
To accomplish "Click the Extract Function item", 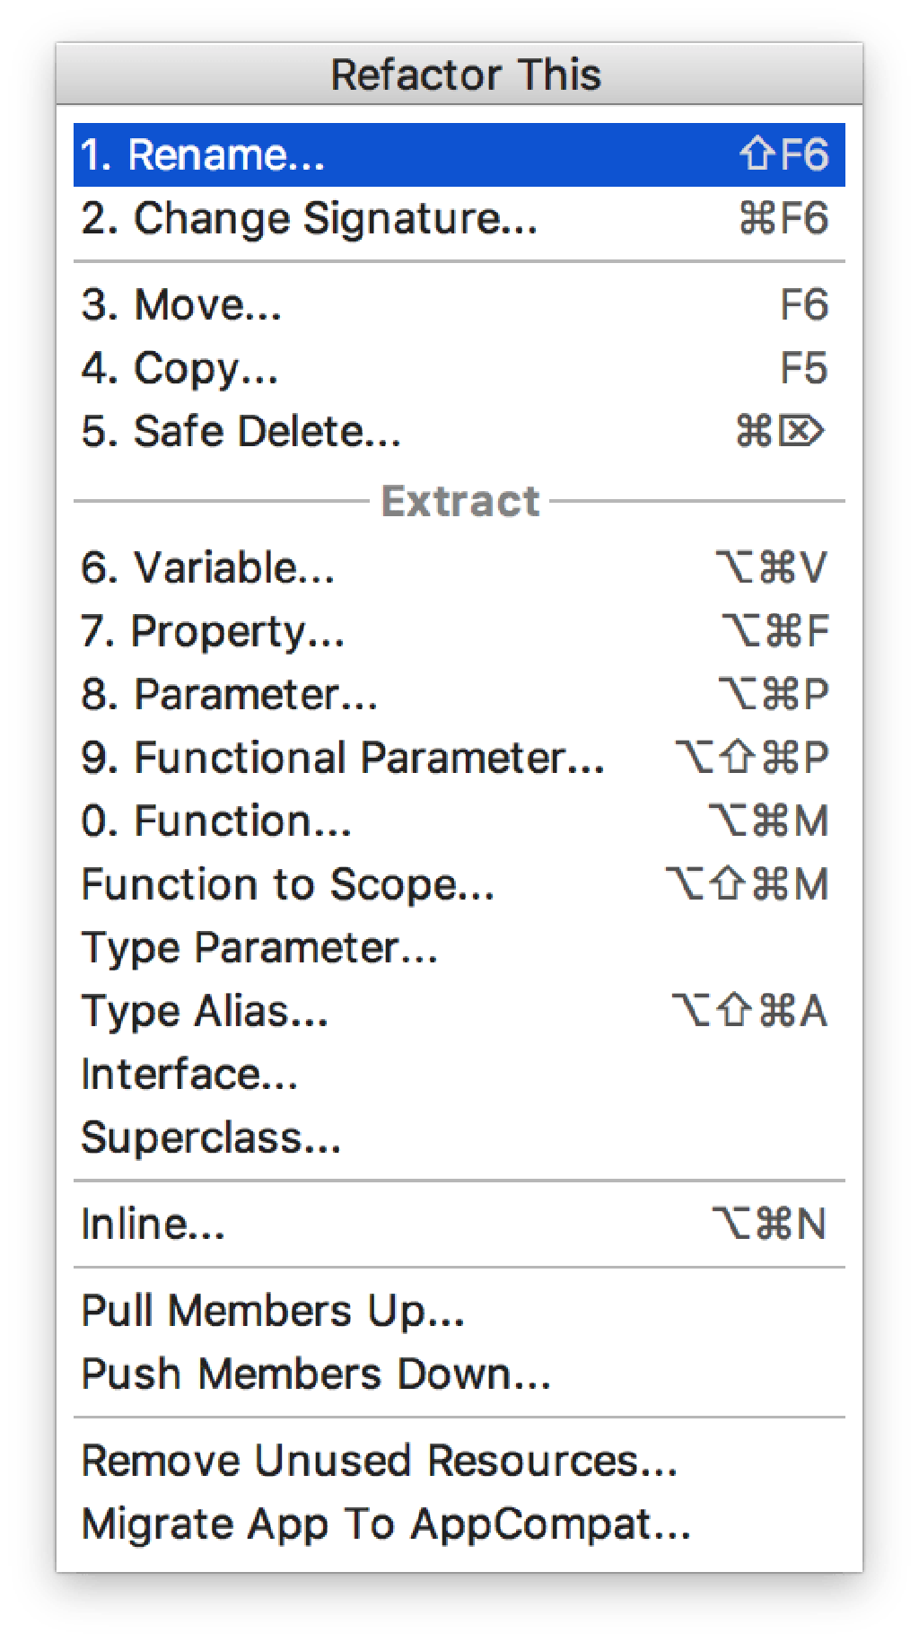I will (x=216, y=821).
